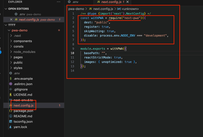203x137 pixels.
Task: Click reactStrictMode on line 11
Action: tap(98, 58)
